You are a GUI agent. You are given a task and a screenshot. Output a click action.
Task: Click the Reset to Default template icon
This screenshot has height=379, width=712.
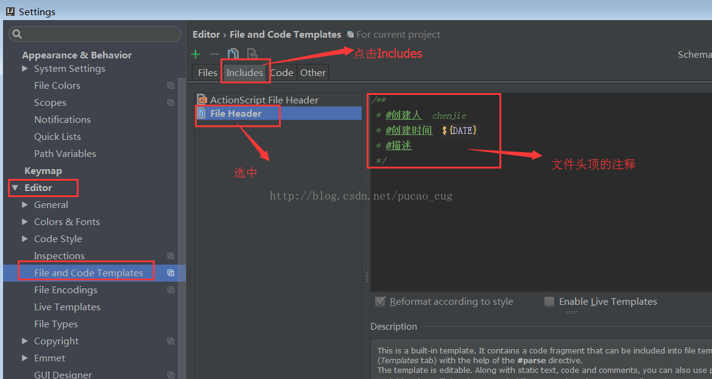tap(252, 54)
